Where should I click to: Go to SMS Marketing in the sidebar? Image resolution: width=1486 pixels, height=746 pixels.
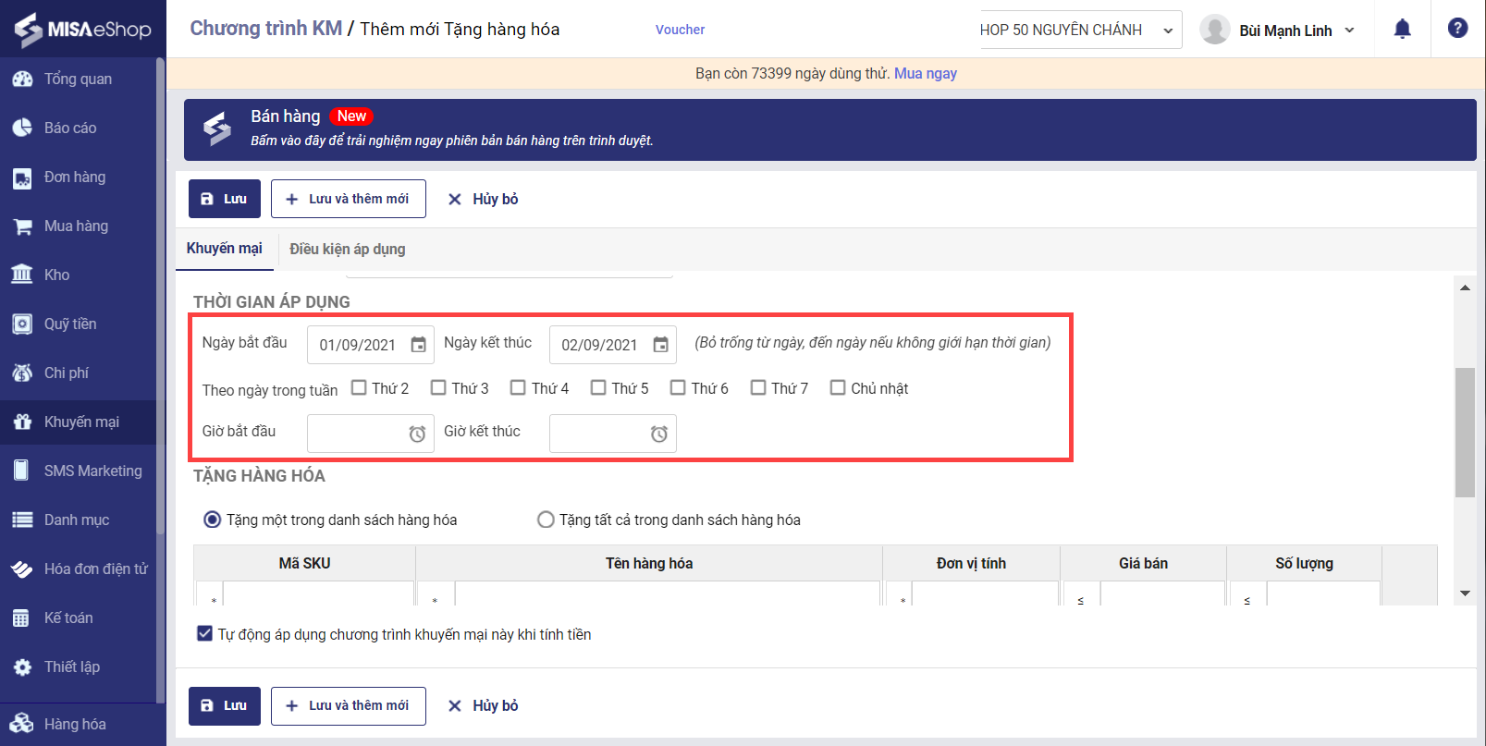click(92, 471)
